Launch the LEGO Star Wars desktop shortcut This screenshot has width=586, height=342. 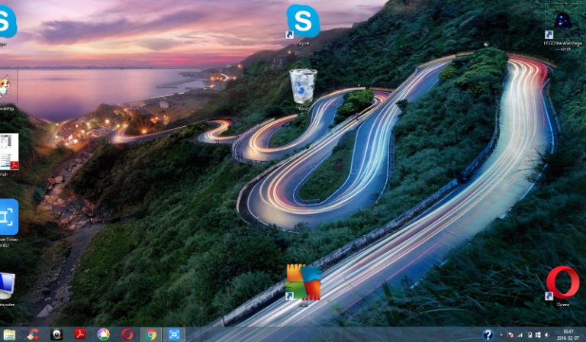tap(562, 21)
